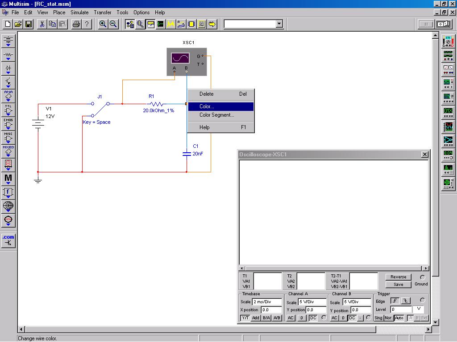
Task: Select rising edge trigger
Action: 395,301
